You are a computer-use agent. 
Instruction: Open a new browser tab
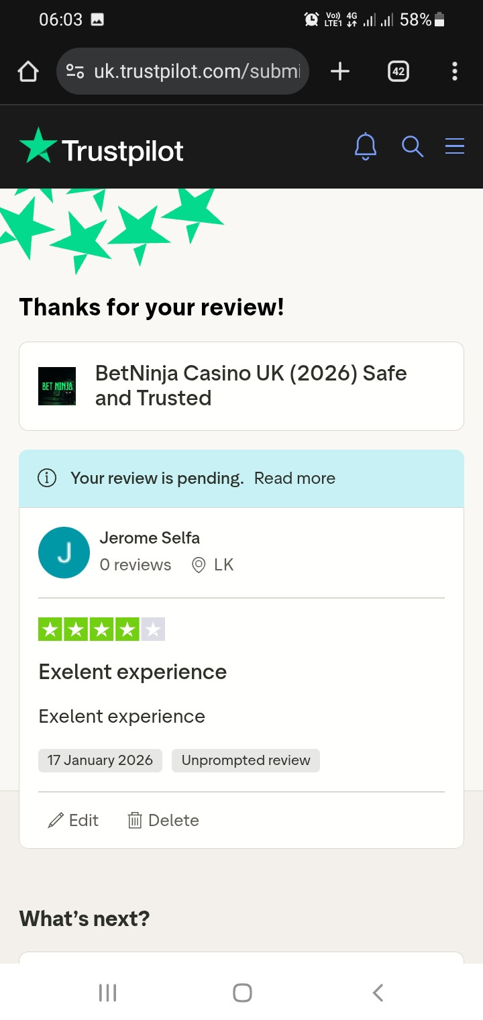[x=340, y=71]
